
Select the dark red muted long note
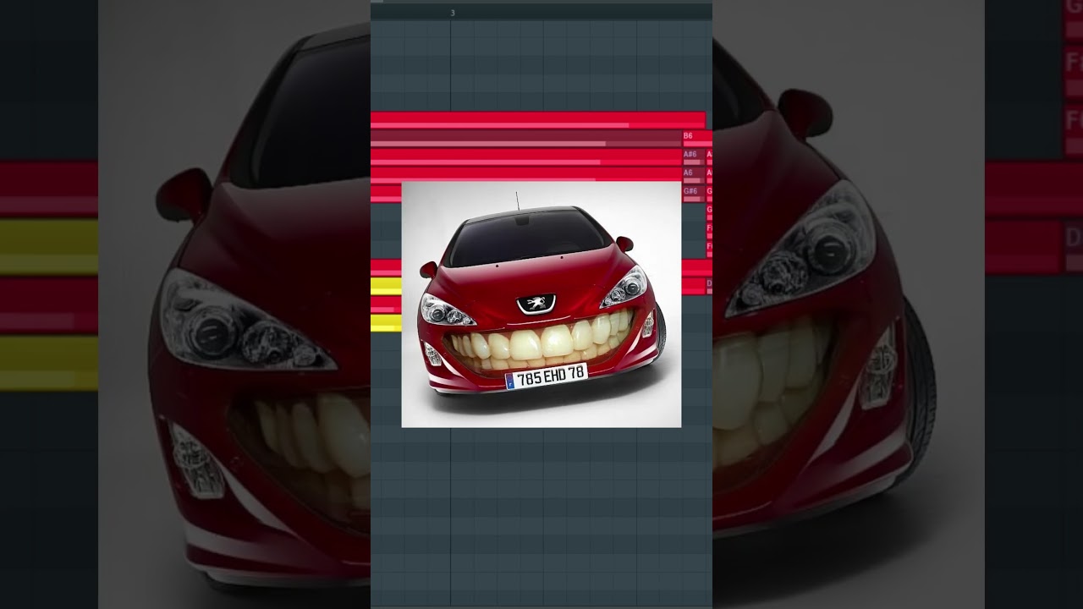[x=526, y=138]
